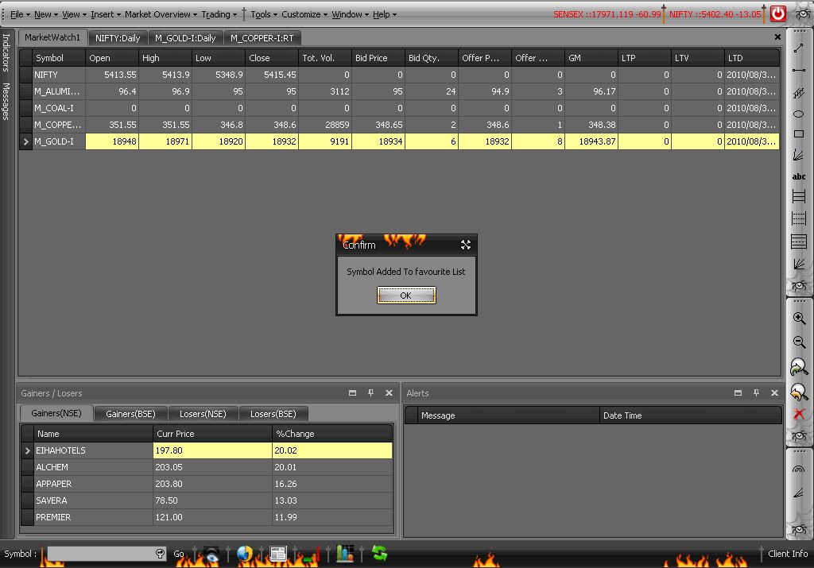The height and width of the screenshot is (568, 814).
Task: Click the Go button next to Symbol
Action: [x=179, y=554]
